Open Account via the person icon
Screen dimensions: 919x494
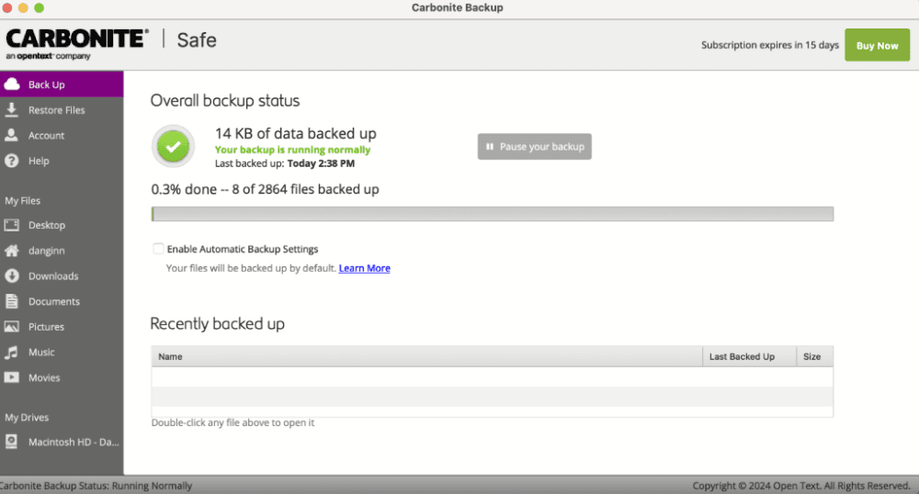tap(12, 135)
